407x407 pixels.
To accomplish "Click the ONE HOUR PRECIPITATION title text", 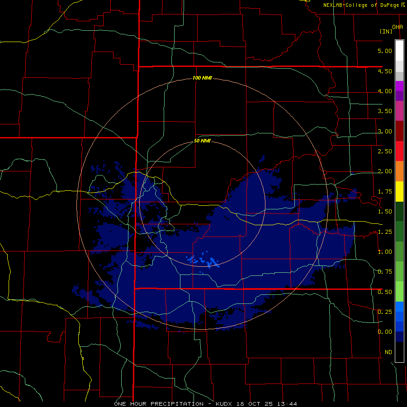I will click(159, 404).
